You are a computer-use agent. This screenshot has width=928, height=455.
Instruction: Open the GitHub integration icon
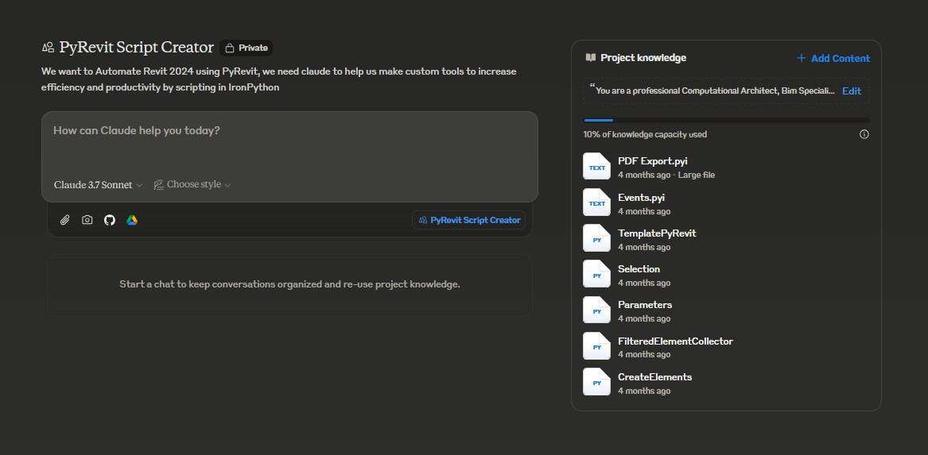pyautogui.click(x=110, y=220)
